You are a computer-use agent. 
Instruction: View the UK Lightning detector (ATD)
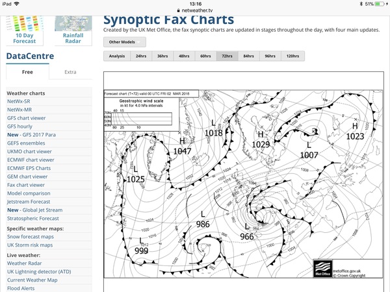40,271
